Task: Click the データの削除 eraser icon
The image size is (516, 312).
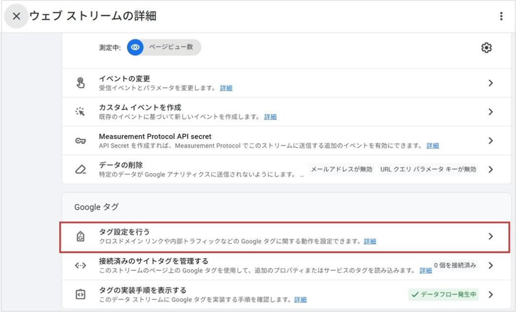Action: [80, 169]
